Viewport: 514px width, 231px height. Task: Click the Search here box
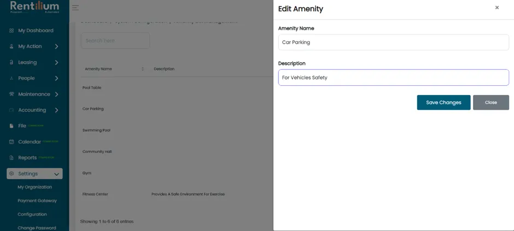click(115, 40)
